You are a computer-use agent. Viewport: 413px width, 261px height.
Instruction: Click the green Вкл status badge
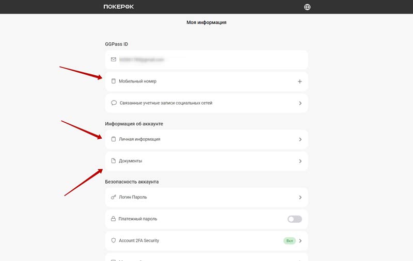click(x=289, y=240)
